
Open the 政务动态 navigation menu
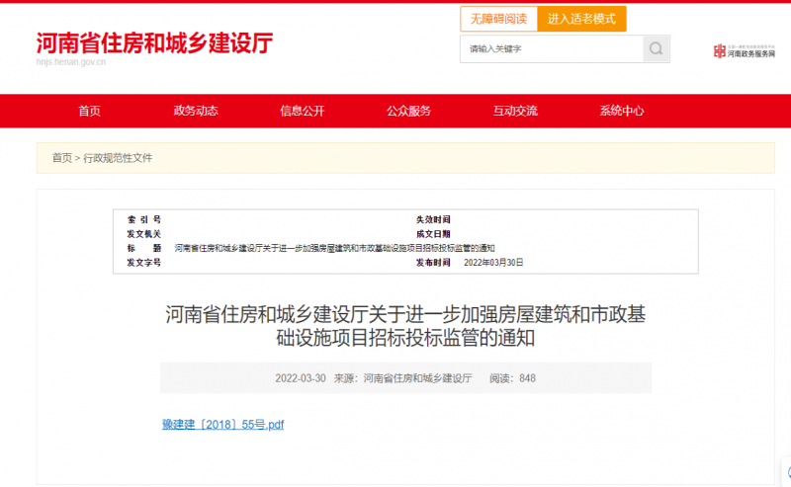196,111
